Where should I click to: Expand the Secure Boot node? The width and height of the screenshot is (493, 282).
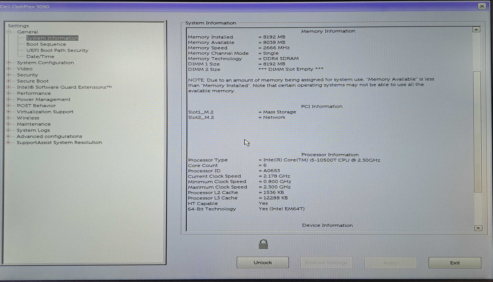[x=8, y=81]
